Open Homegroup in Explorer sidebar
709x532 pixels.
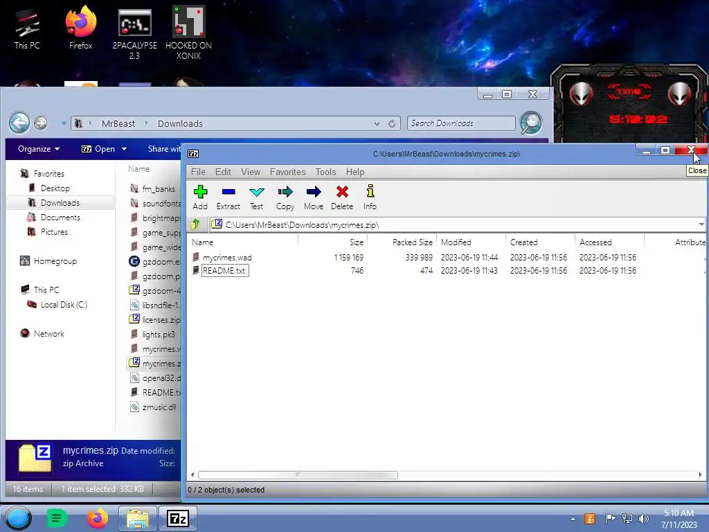[55, 261]
